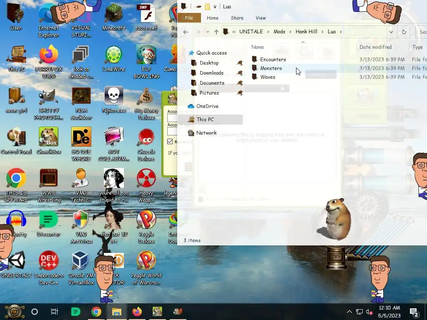
Task: Open notification center in tray
Action: (x=414, y=312)
